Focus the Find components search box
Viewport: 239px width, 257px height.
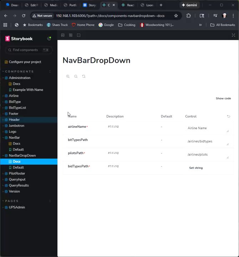[x=29, y=50]
